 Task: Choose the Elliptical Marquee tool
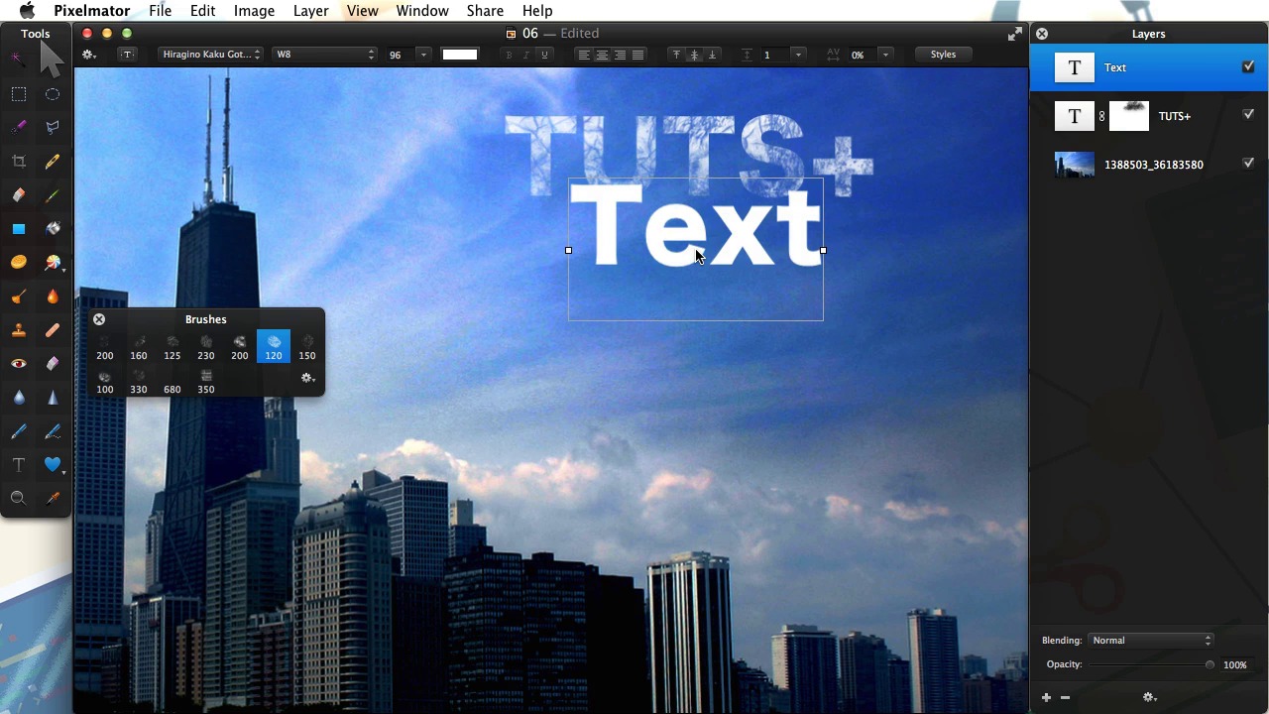[x=53, y=94]
